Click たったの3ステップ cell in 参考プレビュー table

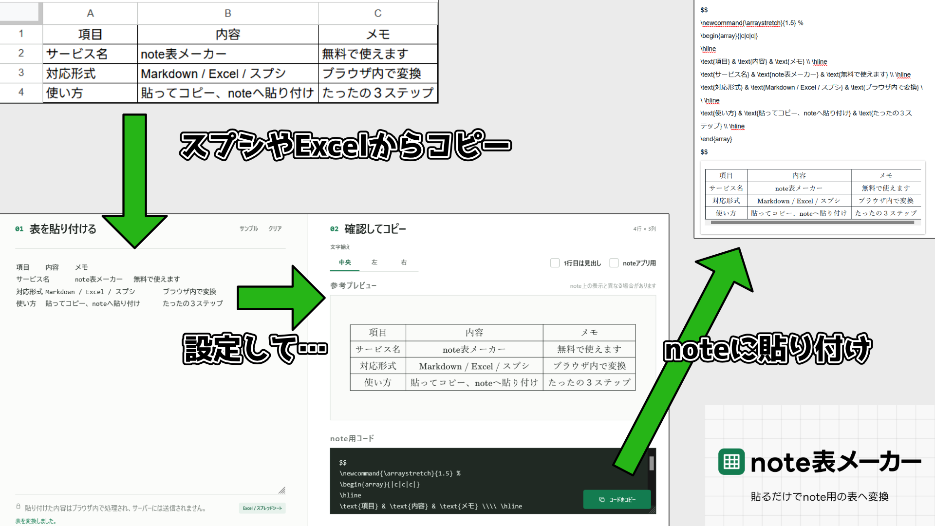tap(589, 382)
